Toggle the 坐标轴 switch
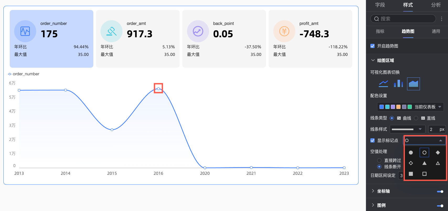 point(440,191)
